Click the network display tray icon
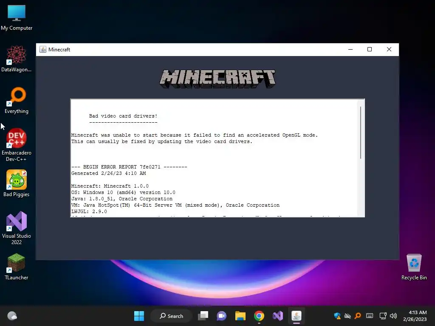435x326 pixels. (x=383, y=316)
